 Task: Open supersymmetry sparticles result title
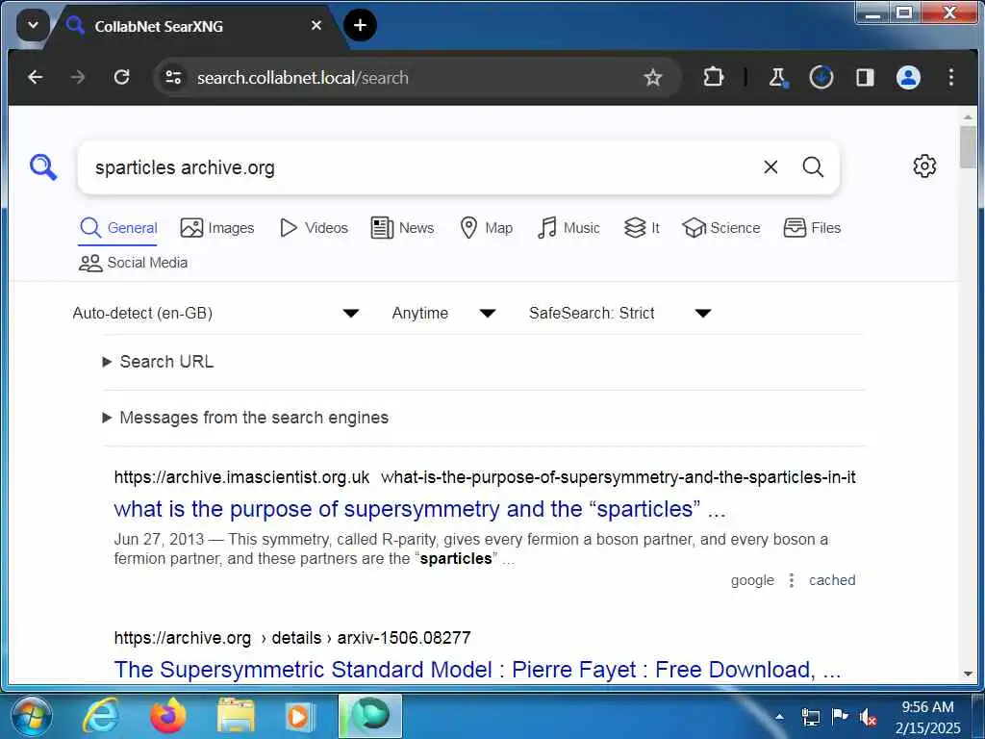coord(419,509)
